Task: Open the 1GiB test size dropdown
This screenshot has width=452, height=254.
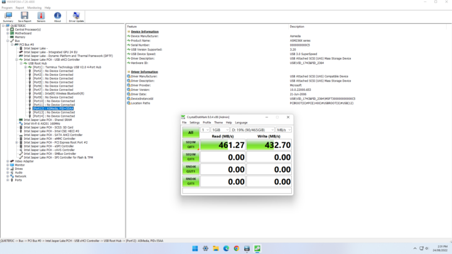Action: coord(220,130)
